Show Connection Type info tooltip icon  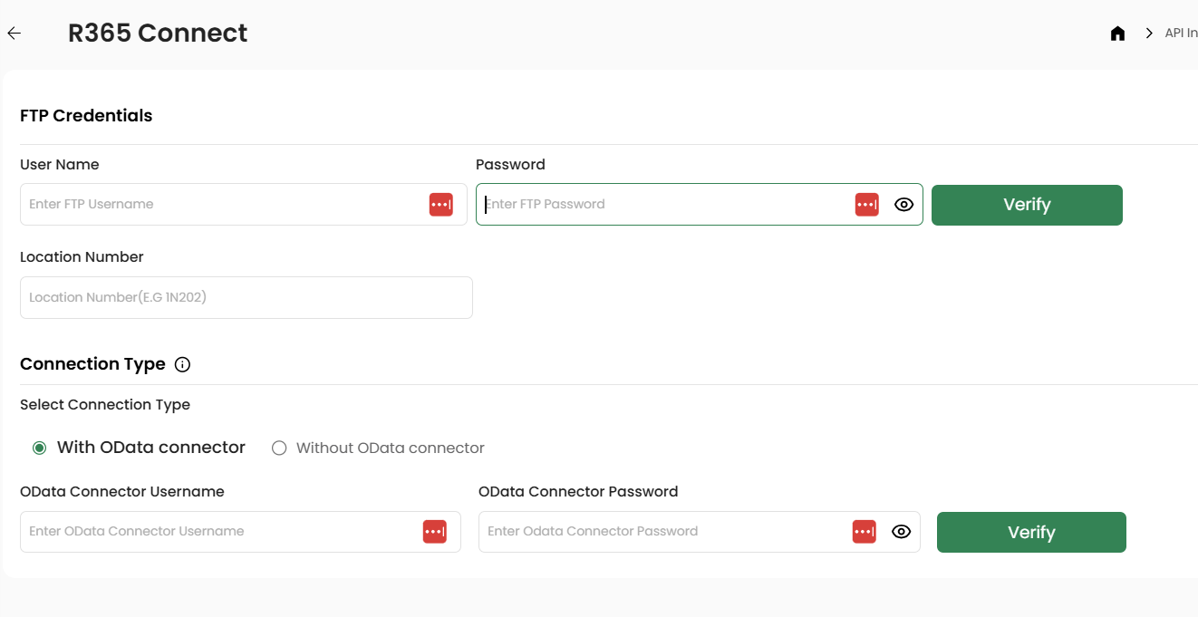[182, 365]
